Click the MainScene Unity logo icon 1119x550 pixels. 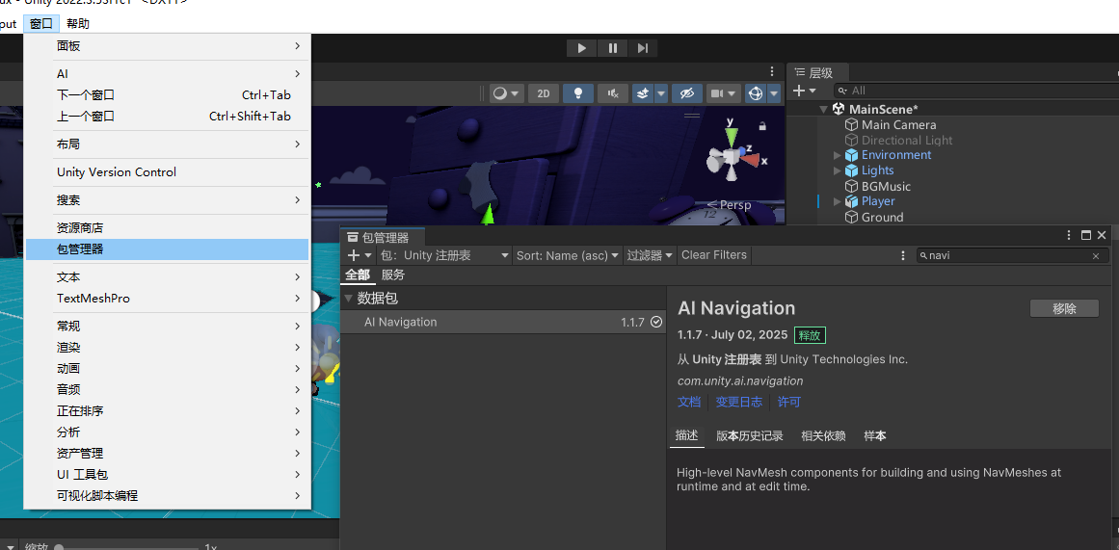click(x=839, y=109)
